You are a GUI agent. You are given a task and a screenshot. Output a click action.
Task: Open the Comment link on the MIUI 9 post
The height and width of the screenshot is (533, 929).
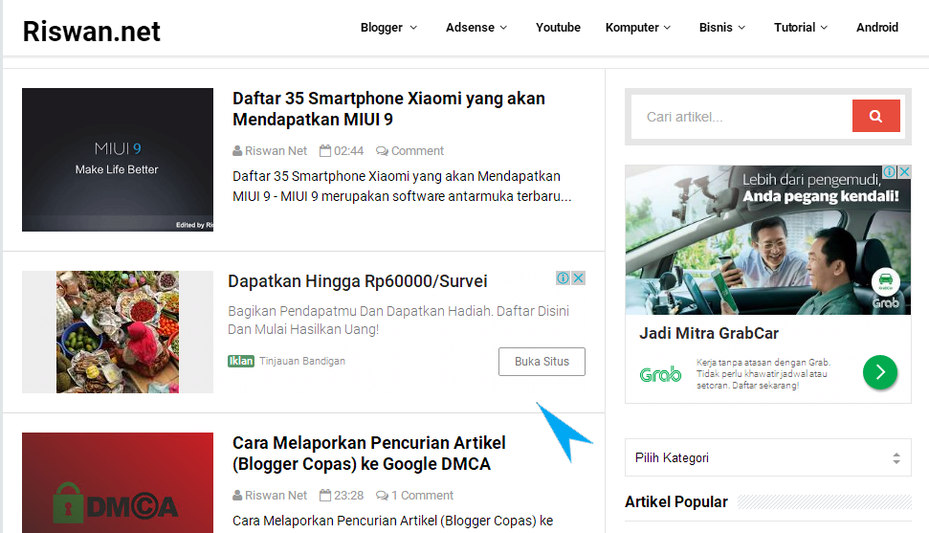coord(417,151)
